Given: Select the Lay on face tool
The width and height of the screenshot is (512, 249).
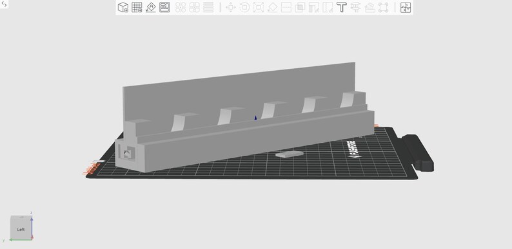Looking at the screenshot, I should point(272,7).
